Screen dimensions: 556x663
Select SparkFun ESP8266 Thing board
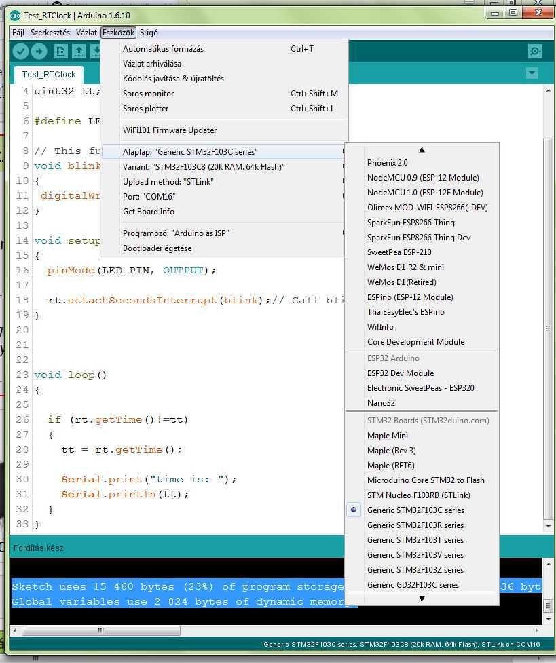pos(422,223)
